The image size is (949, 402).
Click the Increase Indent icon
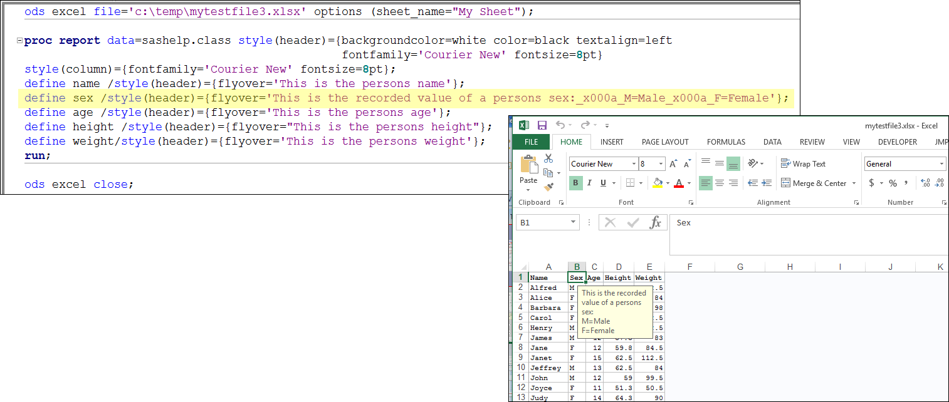765,183
